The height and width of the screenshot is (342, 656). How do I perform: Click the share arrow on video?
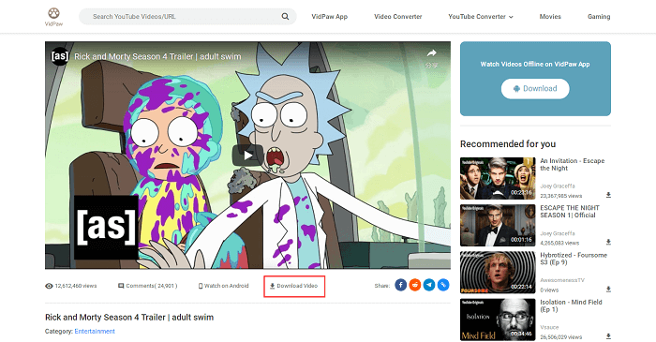coord(431,53)
